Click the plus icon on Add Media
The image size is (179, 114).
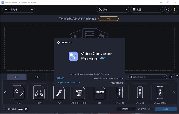[x=6, y=10]
